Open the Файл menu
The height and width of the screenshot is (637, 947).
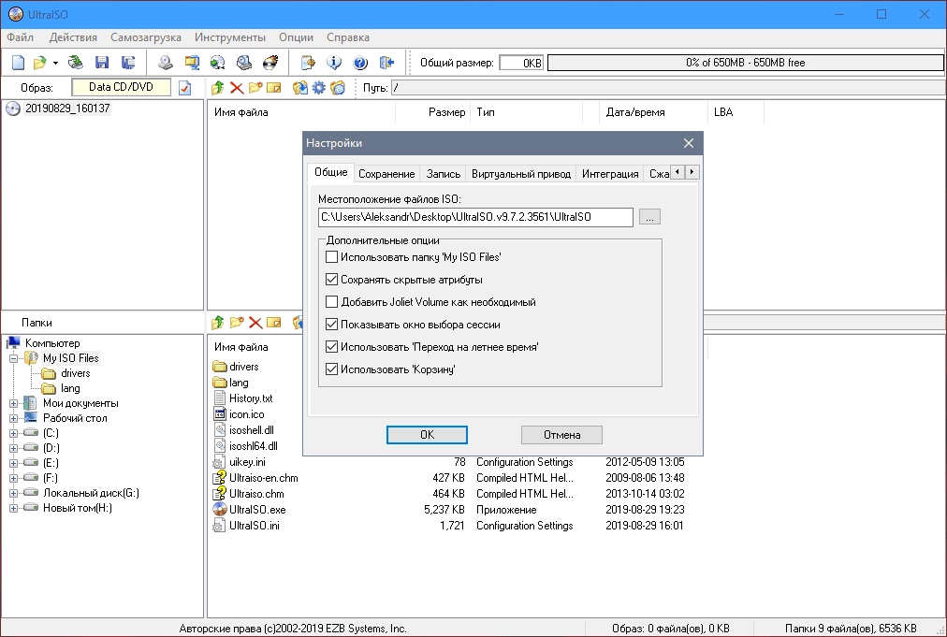[21, 37]
